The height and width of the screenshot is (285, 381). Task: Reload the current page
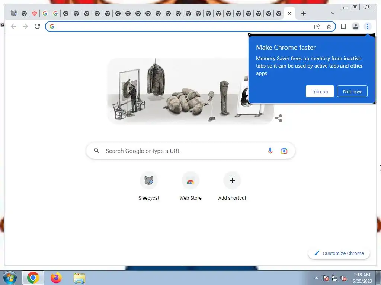[37, 26]
